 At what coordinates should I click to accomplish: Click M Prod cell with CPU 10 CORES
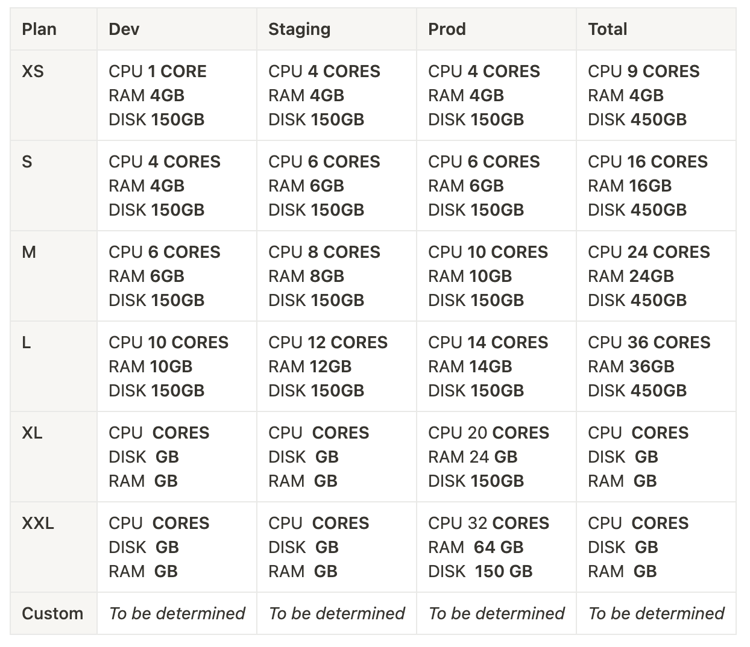click(x=497, y=276)
